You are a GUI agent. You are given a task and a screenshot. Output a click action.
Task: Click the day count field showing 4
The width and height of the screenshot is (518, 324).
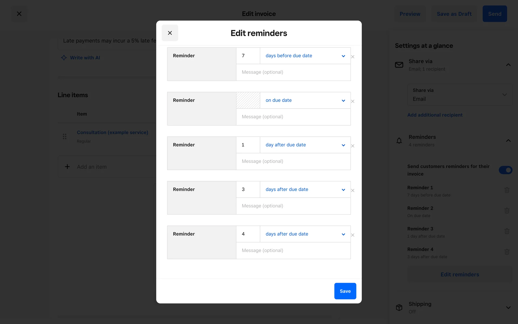(248, 234)
